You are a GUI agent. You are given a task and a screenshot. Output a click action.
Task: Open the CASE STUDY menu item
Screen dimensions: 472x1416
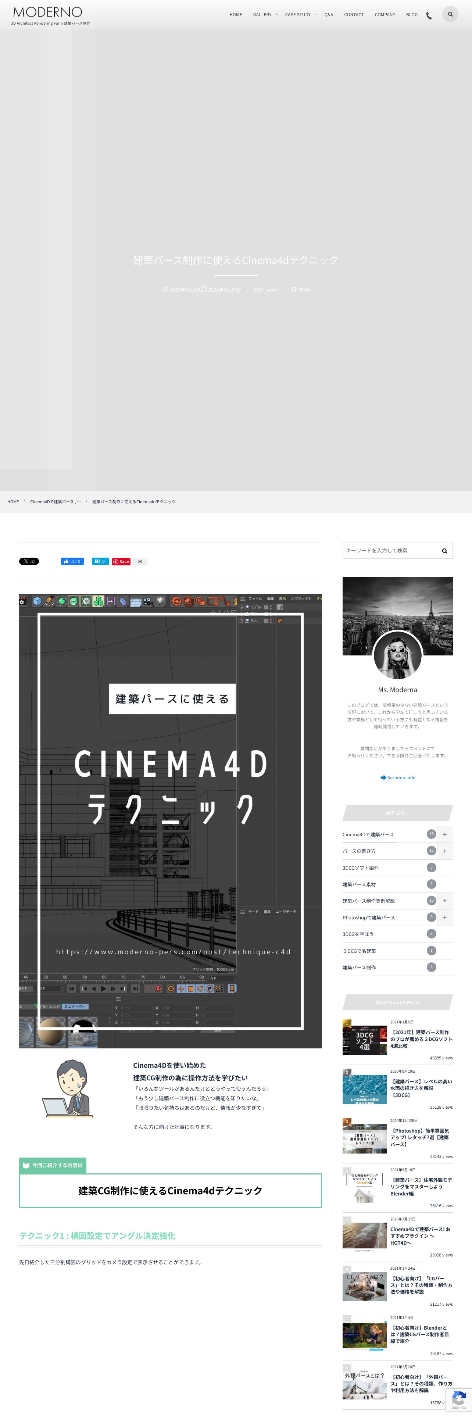pyautogui.click(x=298, y=15)
